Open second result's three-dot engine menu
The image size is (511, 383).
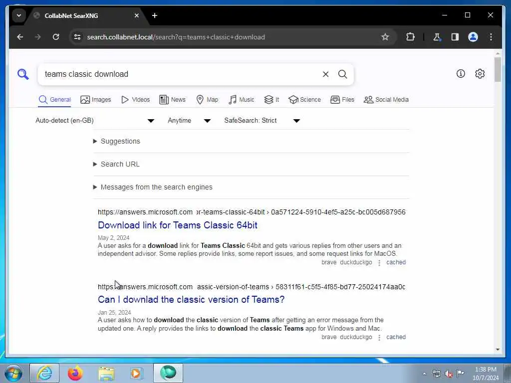pos(379,338)
